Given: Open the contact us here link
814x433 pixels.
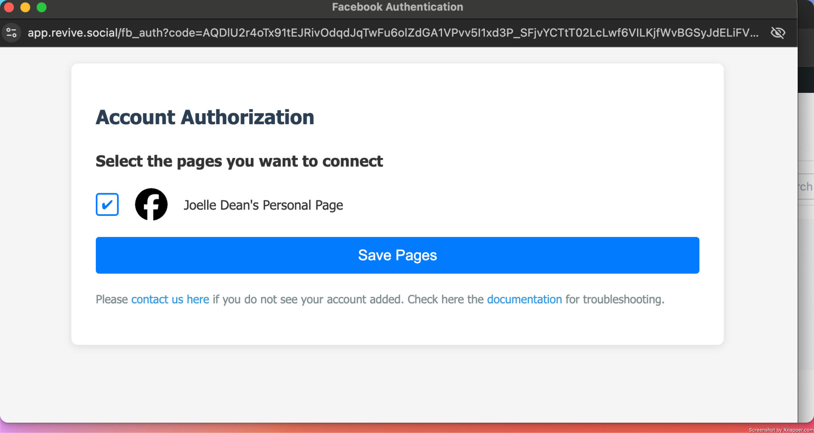Looking at the screenshot, I should [170, 299].
